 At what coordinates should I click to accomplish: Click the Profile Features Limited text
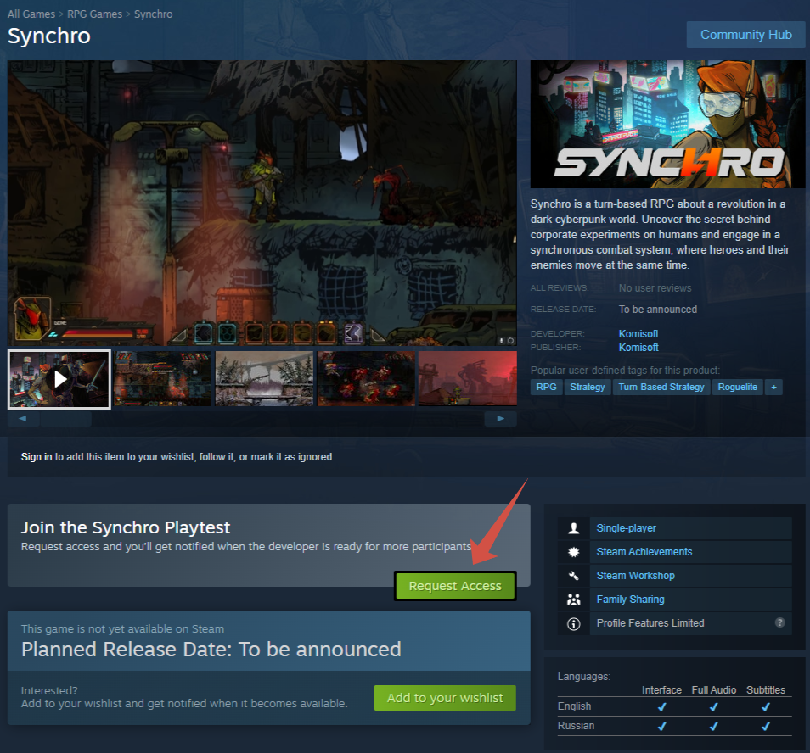(650, 623)
